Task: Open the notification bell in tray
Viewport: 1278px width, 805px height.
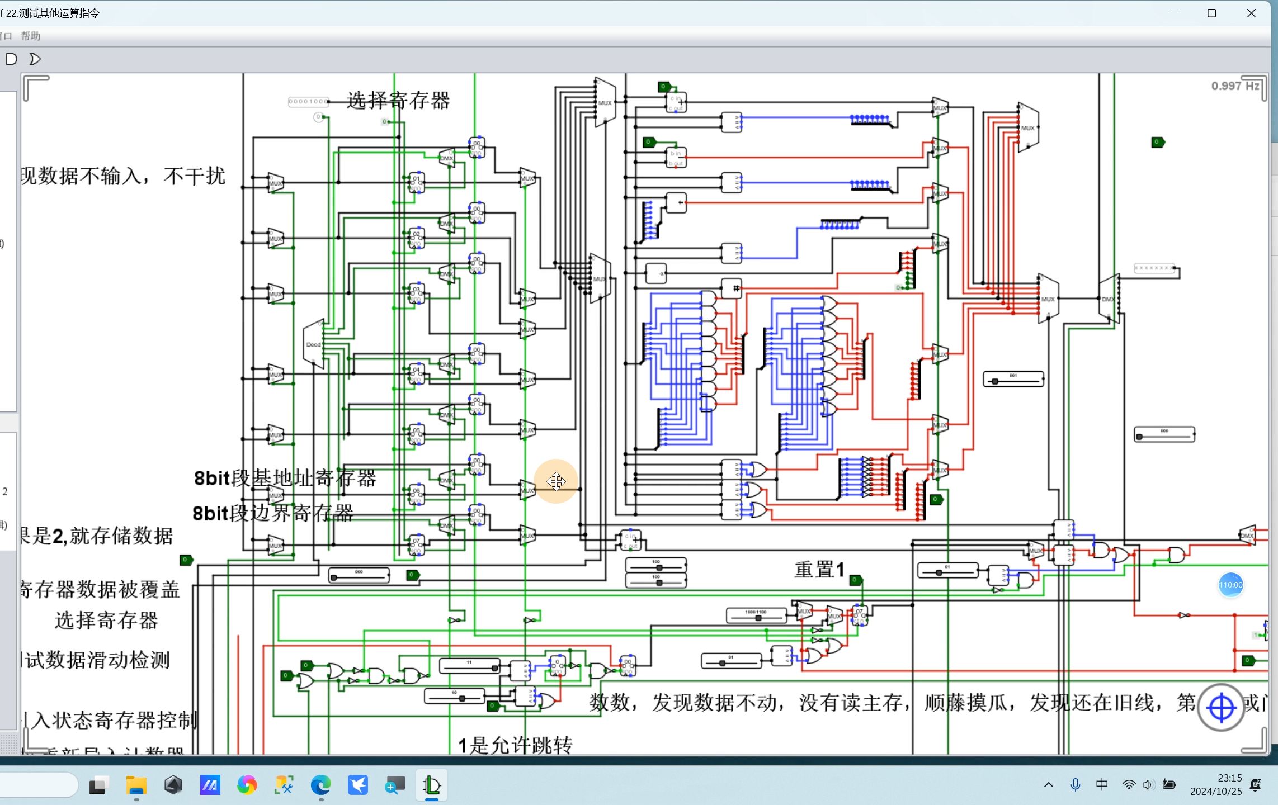Action: 1256,785
